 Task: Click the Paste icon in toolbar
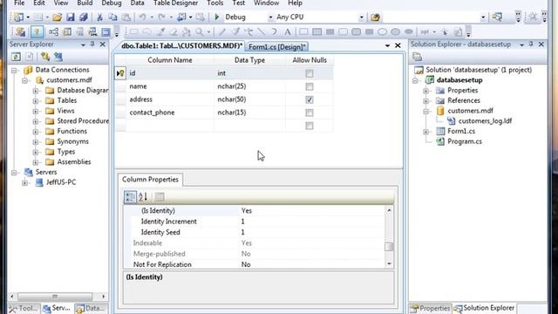126,17
